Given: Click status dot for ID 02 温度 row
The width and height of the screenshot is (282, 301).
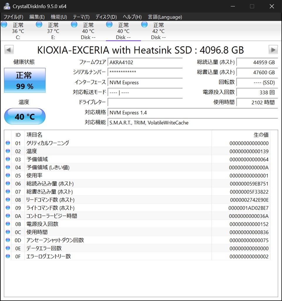Looking at the screenshot, I should click(x=8, y=151).
